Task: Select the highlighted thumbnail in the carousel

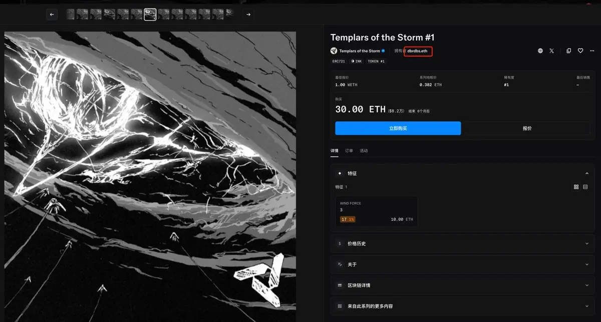Action: tap(150, 14)
